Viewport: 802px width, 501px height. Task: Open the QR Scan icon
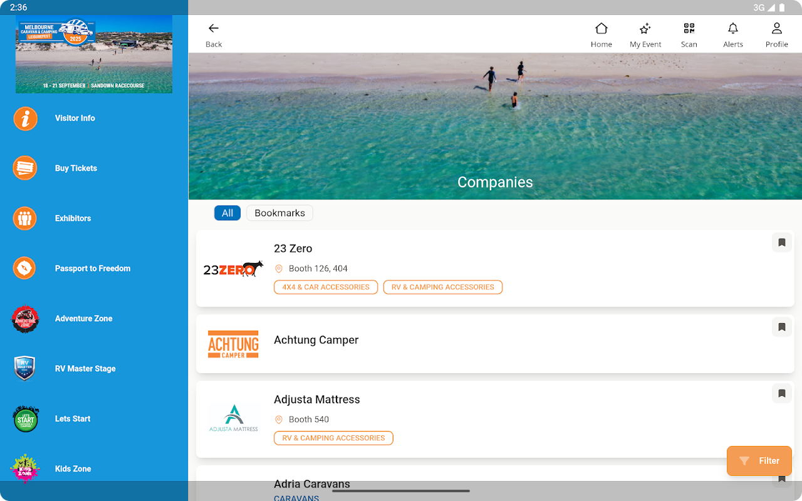689,28
